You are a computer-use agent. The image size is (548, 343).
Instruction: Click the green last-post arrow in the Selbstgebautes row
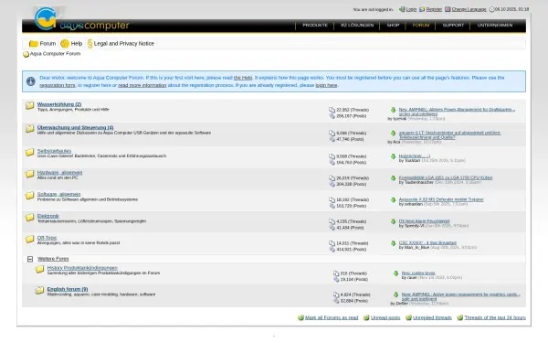point(393,156)
